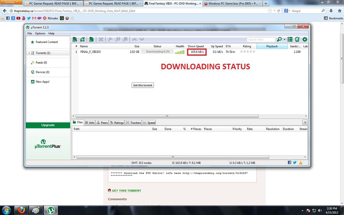The height and width of the screenshot is (215, 344).
Task: Switch to the Files tab
Action: (x=78, y=122)
